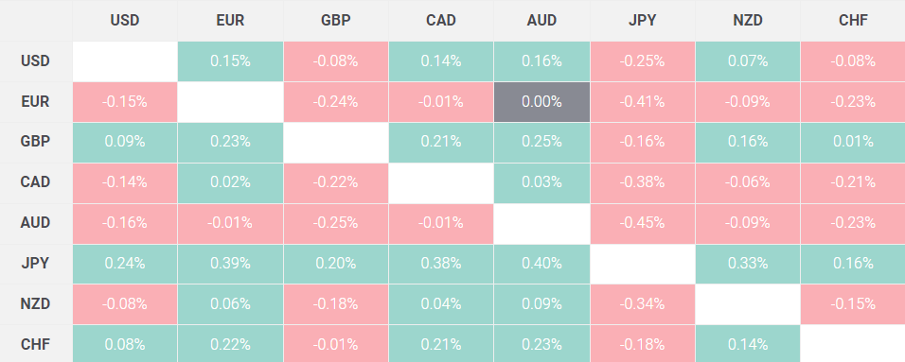This screenshot has width=905, height=362.
Task: Click AUD row JPY cell -0.45%
Action: 643,222
